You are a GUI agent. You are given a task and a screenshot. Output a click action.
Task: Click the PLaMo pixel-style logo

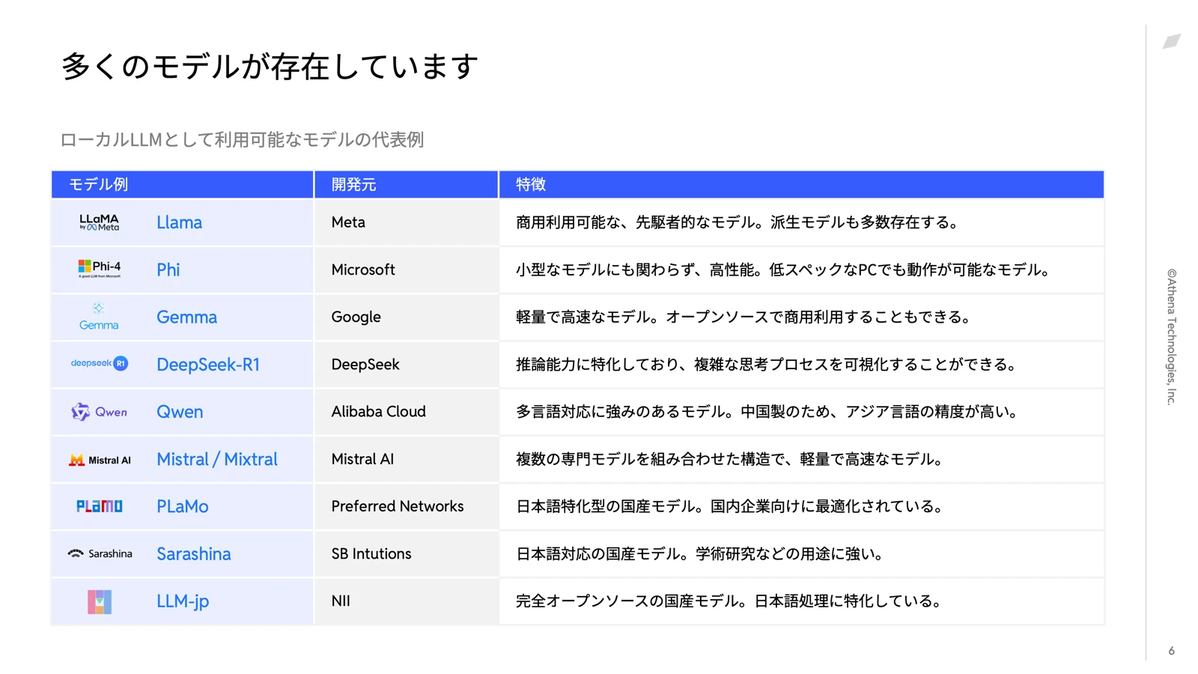click(x=99, y=506)
